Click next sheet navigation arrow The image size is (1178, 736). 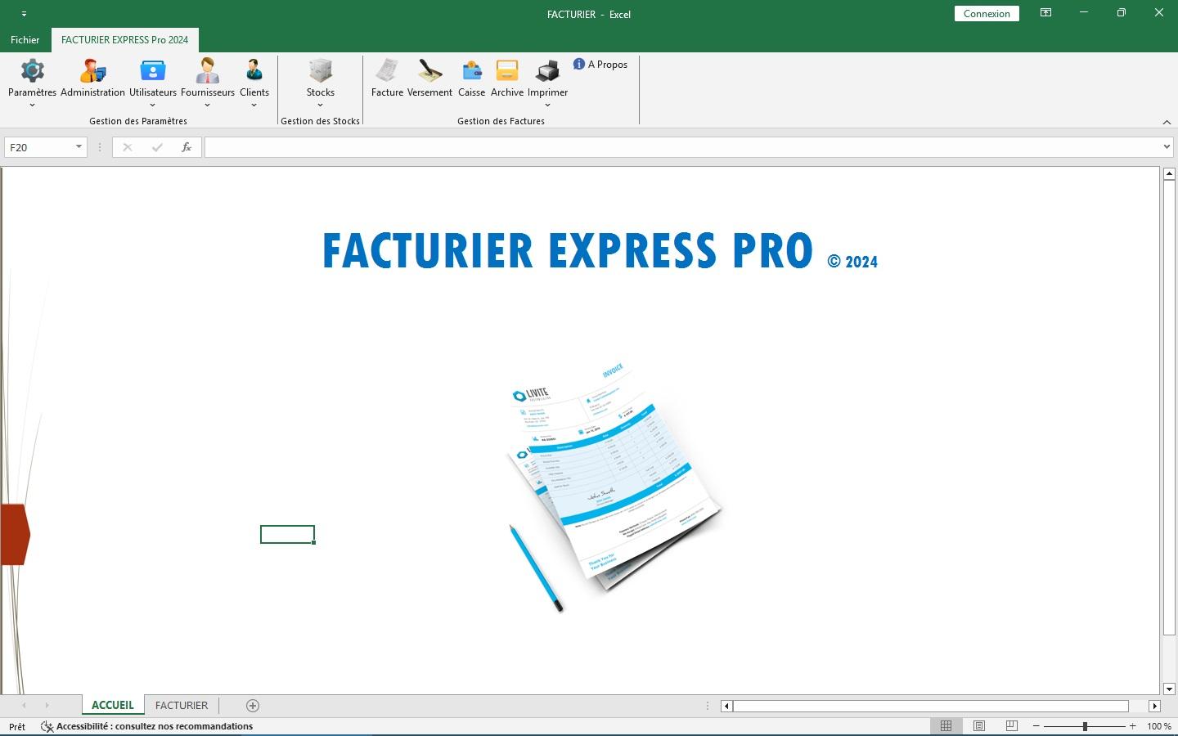[x=47, y=705]
